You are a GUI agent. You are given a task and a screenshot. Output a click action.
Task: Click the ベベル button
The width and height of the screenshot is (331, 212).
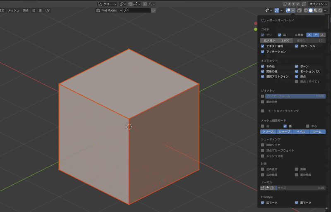tap(301, 132)
